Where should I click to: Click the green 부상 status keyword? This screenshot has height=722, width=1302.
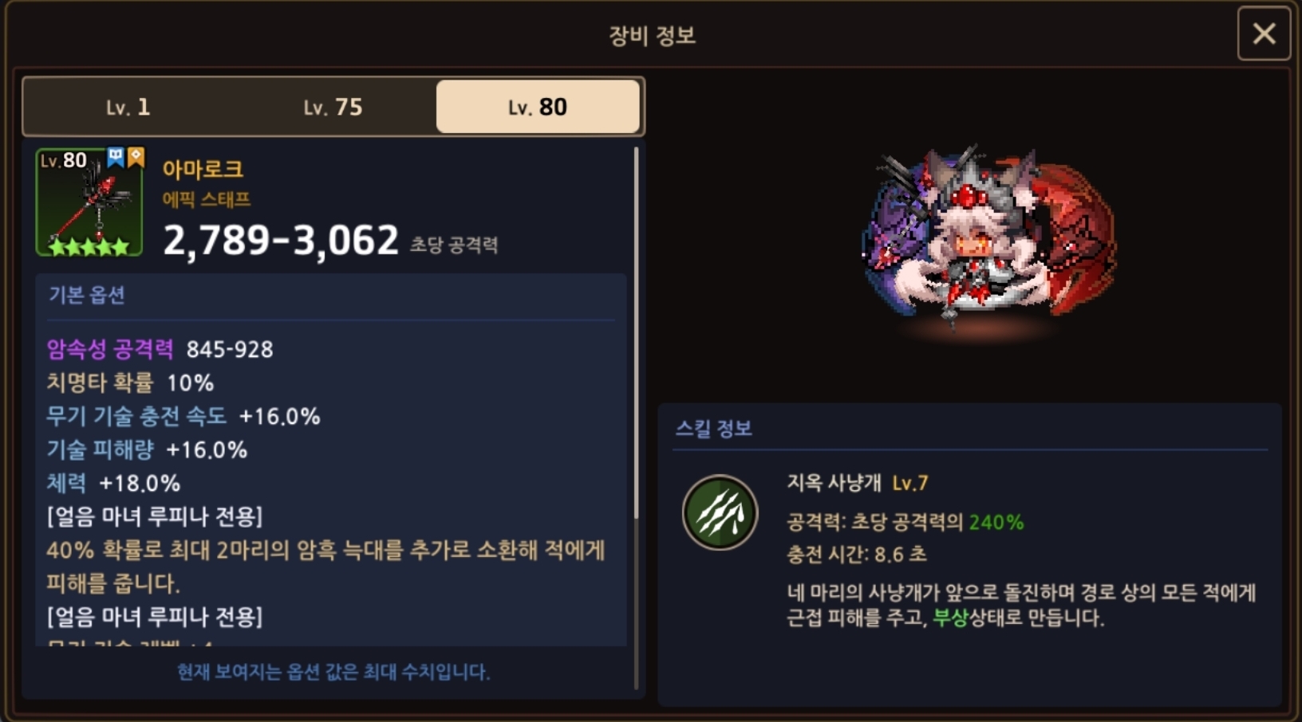(950, 618)
